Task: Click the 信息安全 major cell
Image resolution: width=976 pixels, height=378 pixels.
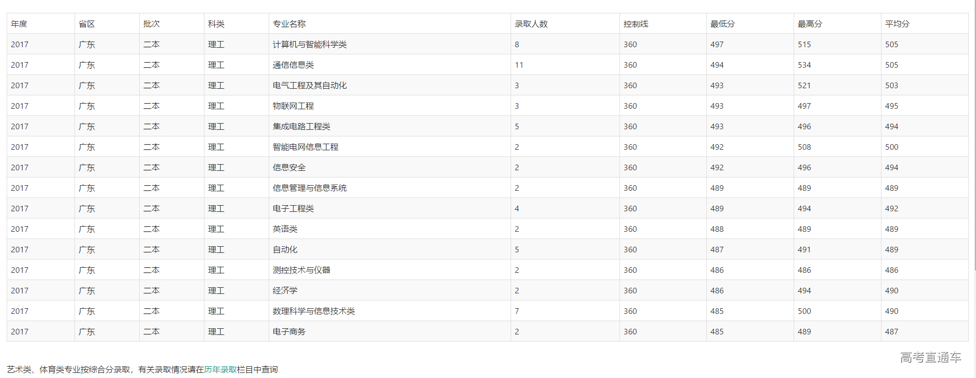Action: [x=289, y=168]
